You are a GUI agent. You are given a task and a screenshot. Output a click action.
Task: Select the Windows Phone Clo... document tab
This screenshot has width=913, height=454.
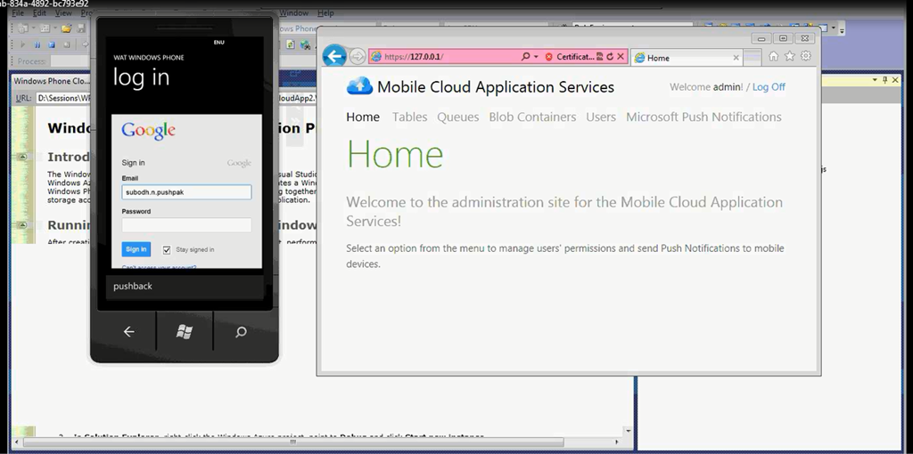coord(51,81)
